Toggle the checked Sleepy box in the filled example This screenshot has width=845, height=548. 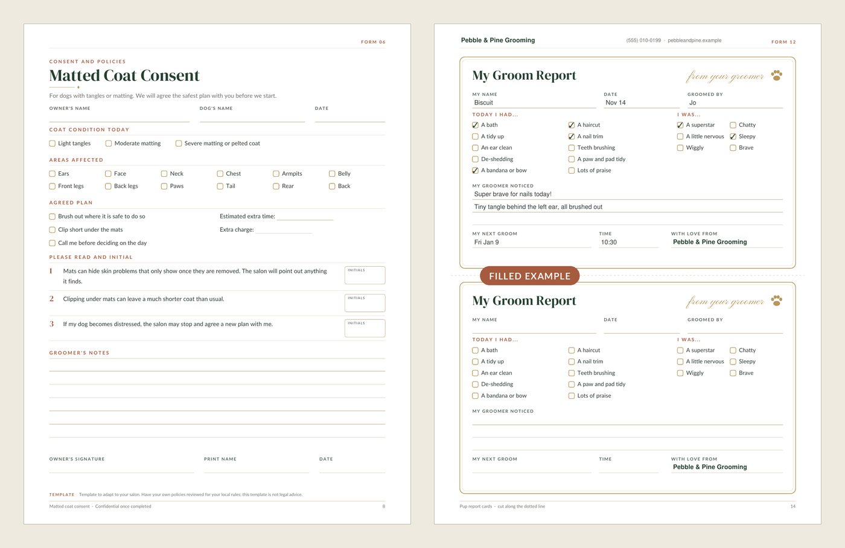coord(733,136)
